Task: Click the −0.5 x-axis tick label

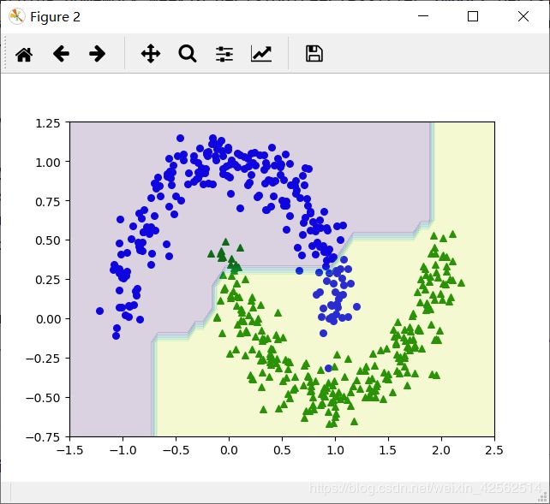Action: pyautogui.click(x=176, y=450)
